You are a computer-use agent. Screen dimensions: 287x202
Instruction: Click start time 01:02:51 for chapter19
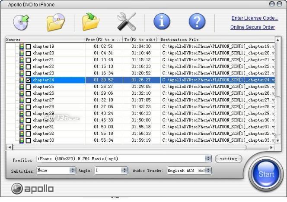[x=103, y=47]
